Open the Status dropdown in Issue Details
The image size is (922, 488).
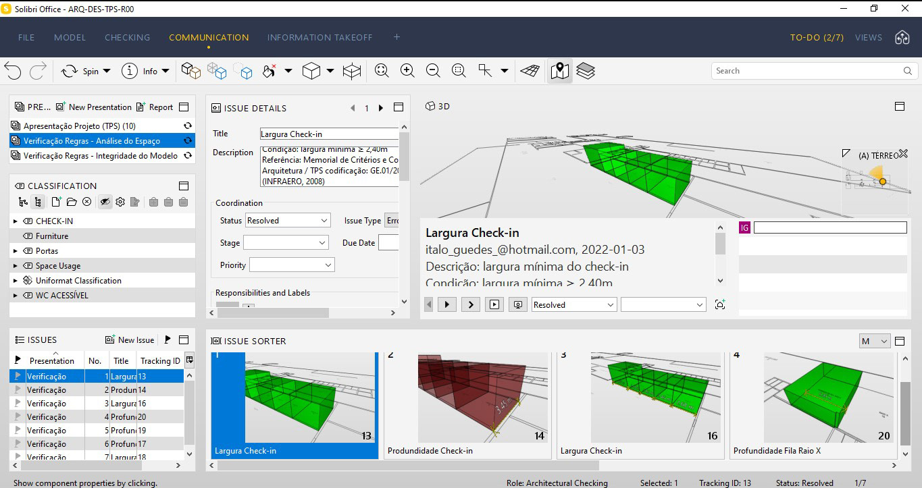pyautogui.click(x=288, y=221)
